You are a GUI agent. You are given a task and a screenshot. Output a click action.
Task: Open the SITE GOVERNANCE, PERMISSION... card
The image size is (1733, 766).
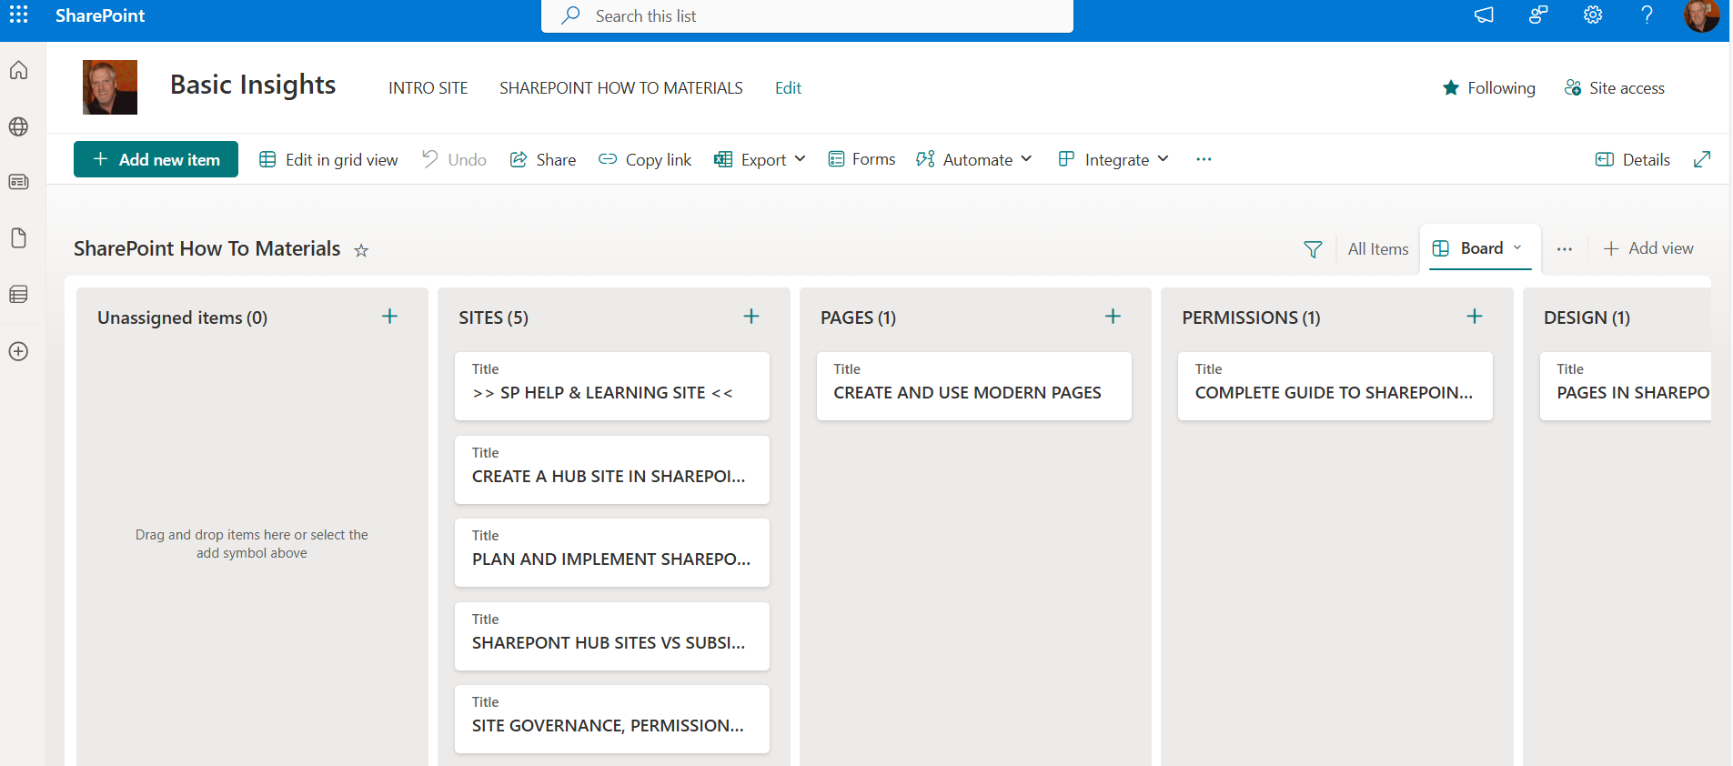612,719
